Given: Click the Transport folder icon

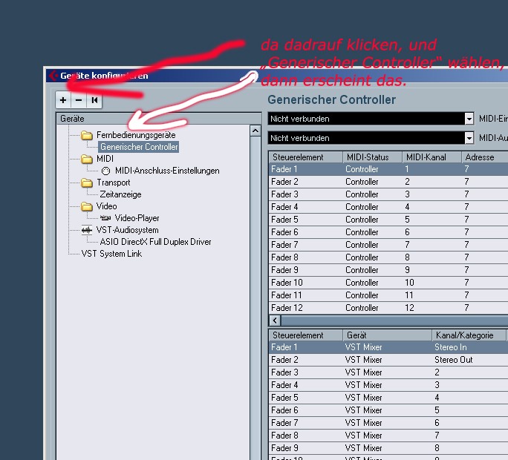Looking at the screenshot, I should [87, 183].
